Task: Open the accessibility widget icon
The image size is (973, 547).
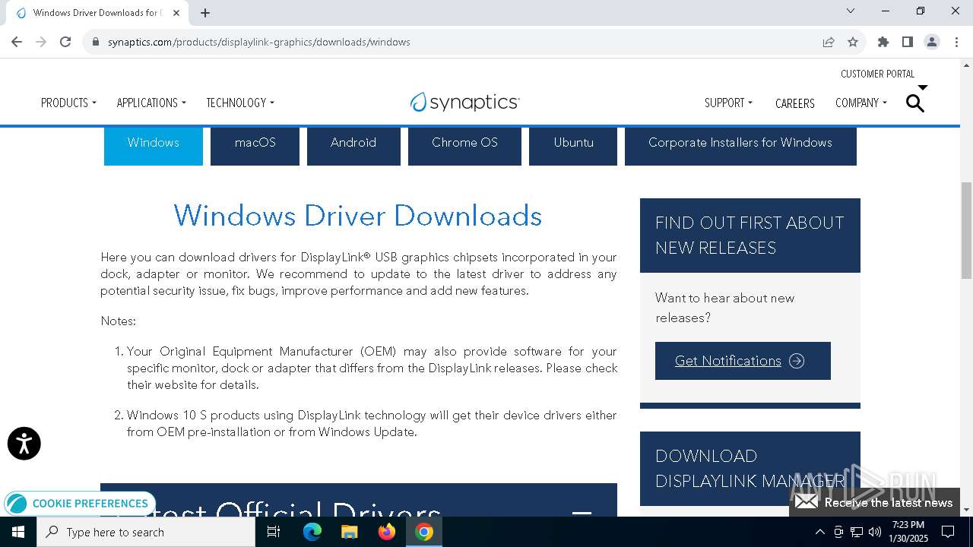Action: coord(24,443)
